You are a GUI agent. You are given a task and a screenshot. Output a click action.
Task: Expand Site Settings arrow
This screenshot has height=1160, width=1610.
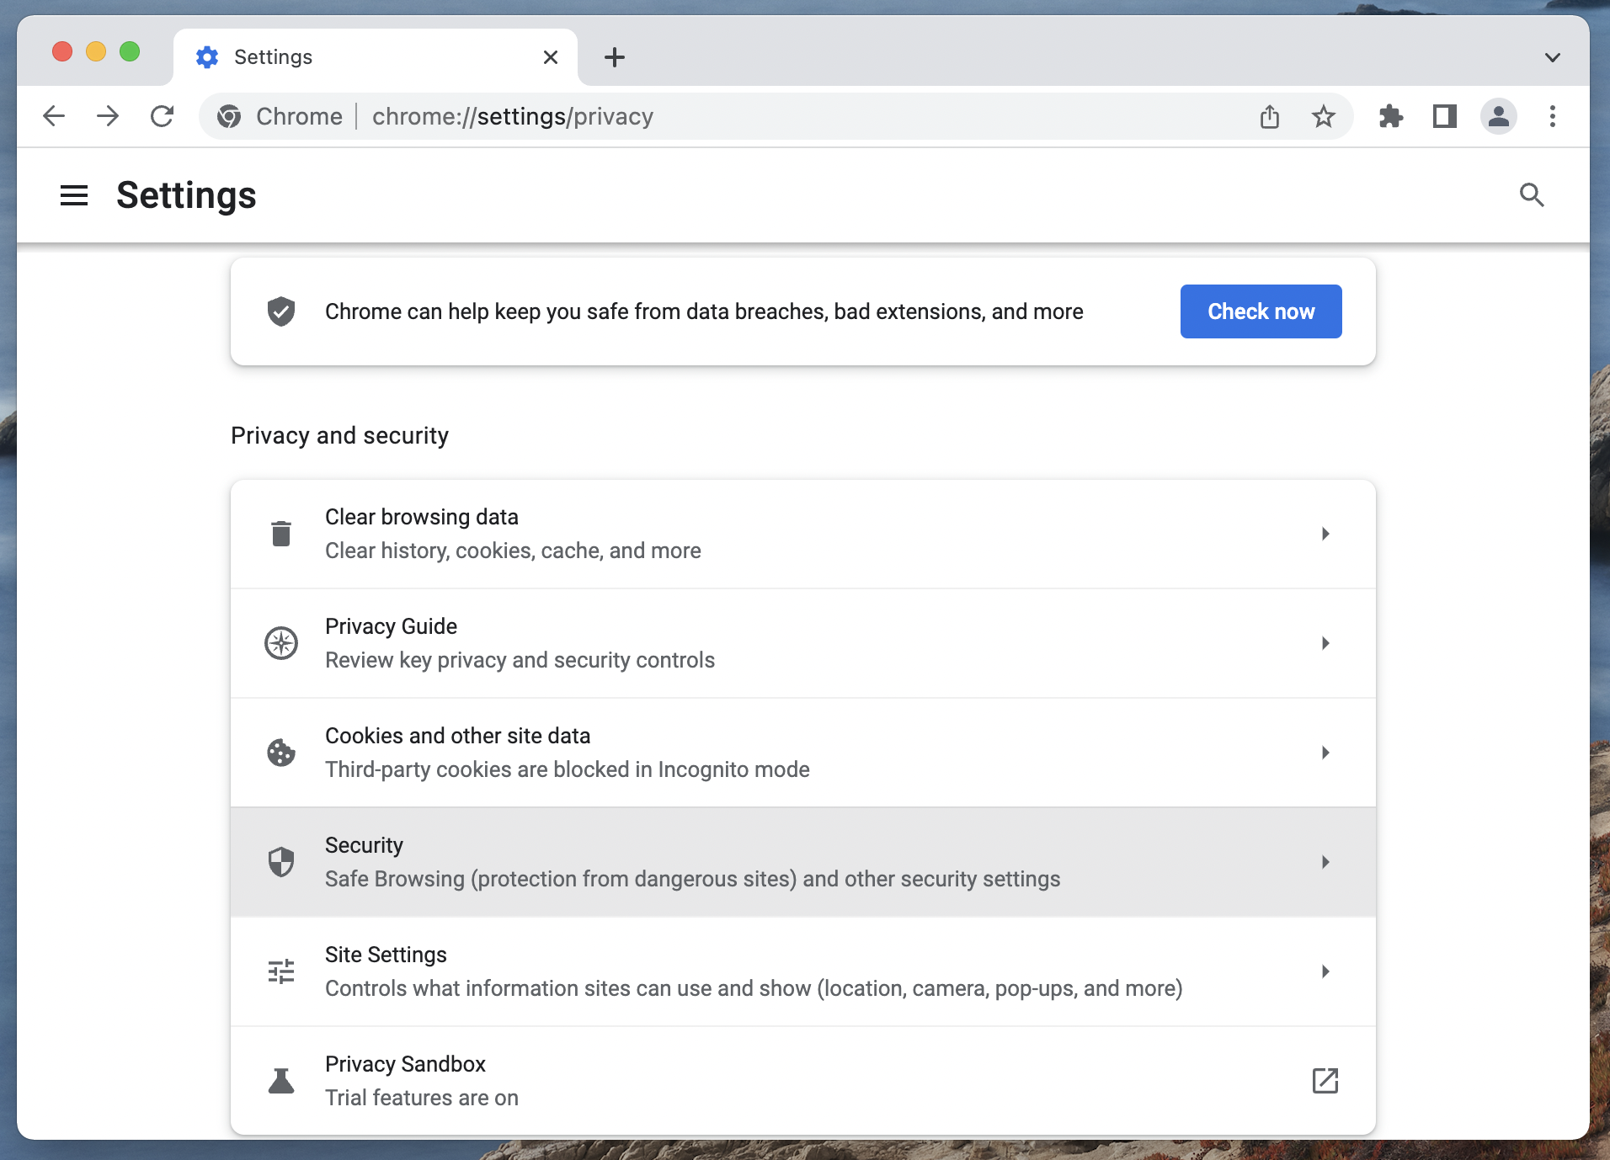[1325, 971]
